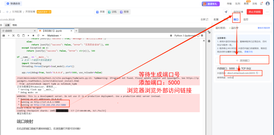Close the 【项目简介】.ipynb tab
This screenshot has width=274, height=135.
pos(71,31)
